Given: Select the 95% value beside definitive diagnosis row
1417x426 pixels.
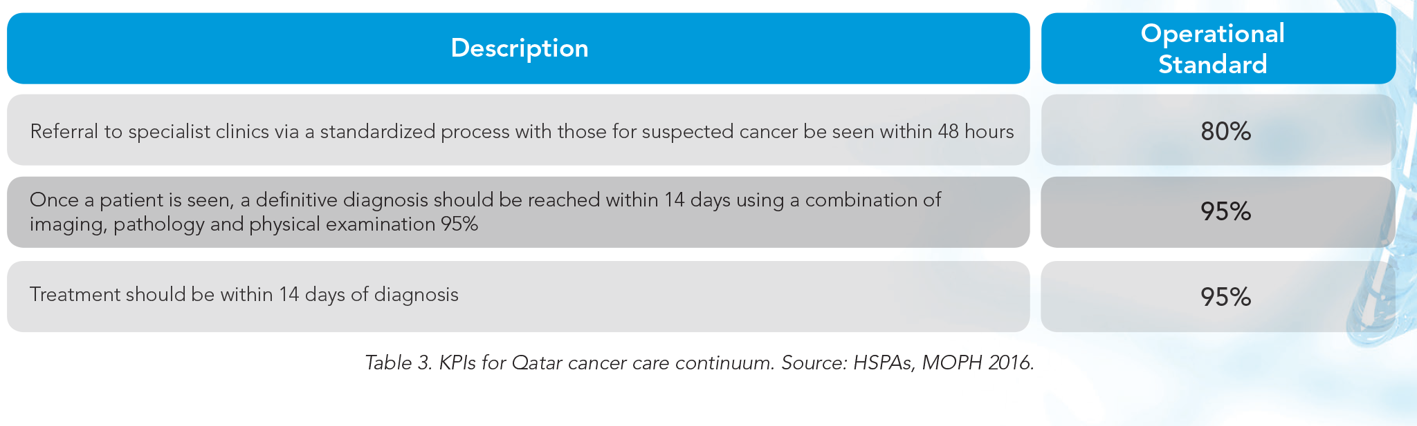Looking at the screenshot, I should point(1225,211).
